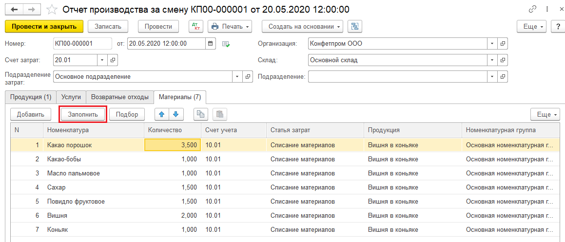Viewport: 565px width, 242px height.
Task: Select the Масло пальмовое row
Action: (x=285, y=173)
